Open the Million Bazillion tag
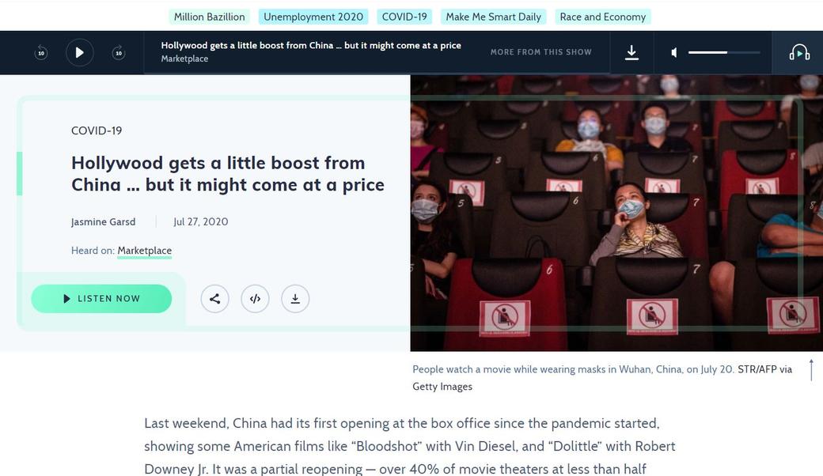 (209, 17)
